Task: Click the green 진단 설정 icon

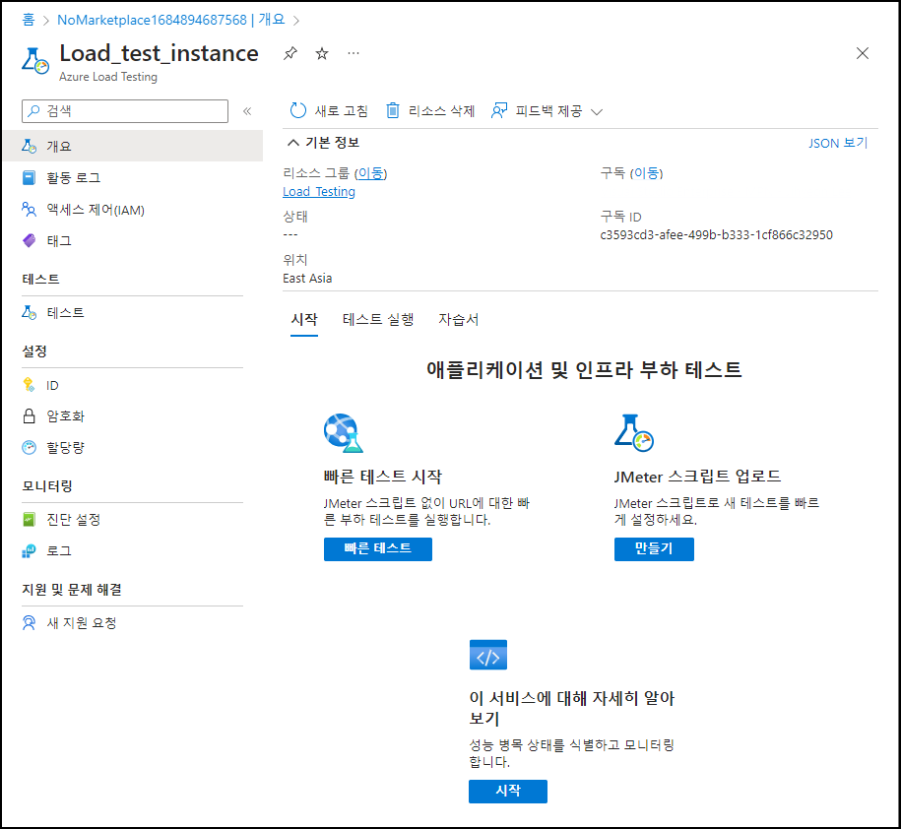Action: coord(29,519)
